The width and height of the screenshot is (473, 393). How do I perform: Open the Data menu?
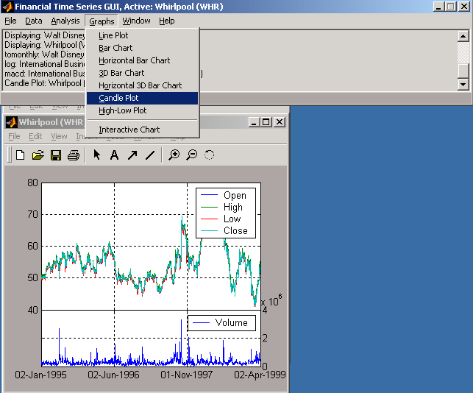pos(34,21)
